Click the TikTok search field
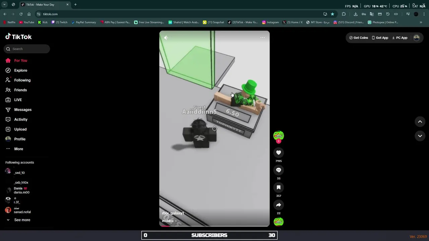Viewport: 429px width, 241px height. pos(27,49)
